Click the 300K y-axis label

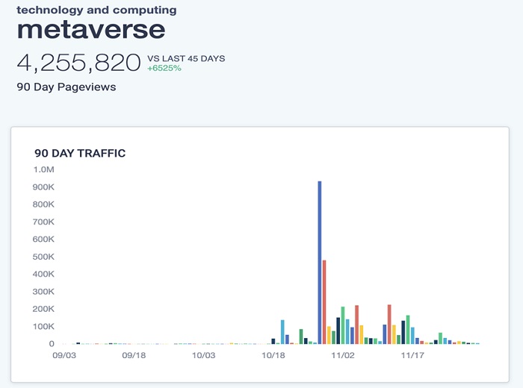[43, 292]
